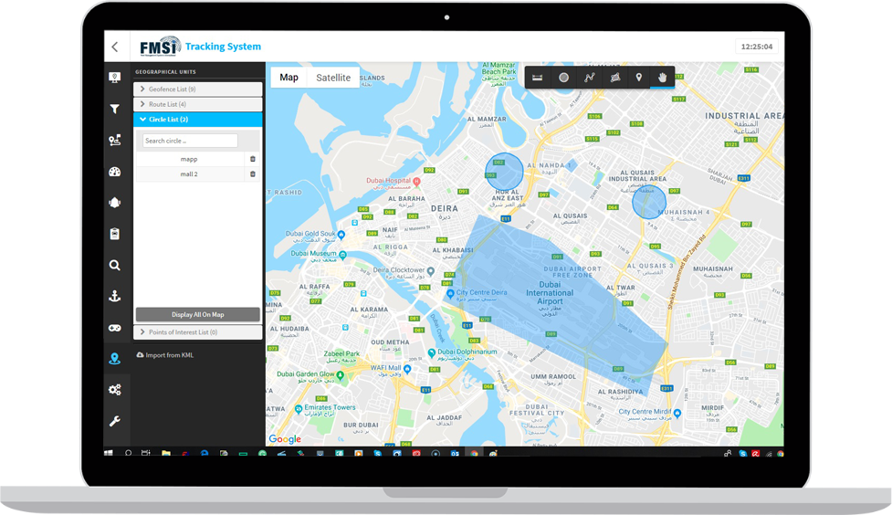
Task: Select the hand pan map tool
Action: click(x=662, y=78)
